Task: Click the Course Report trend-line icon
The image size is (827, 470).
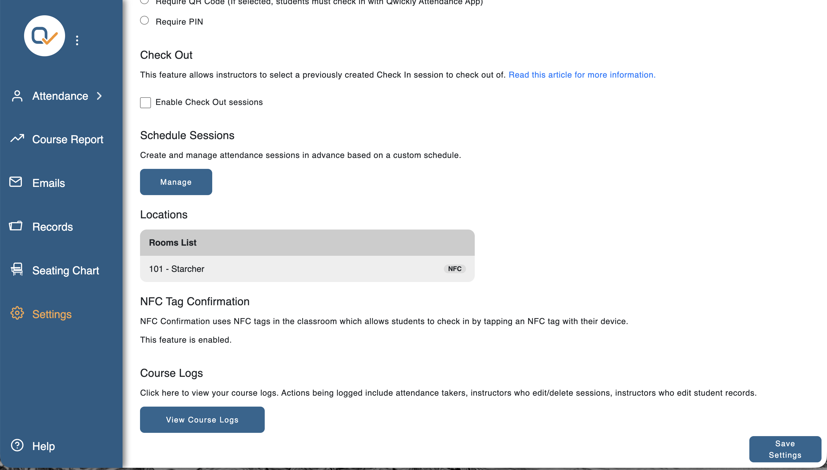Action: point(17,139)
